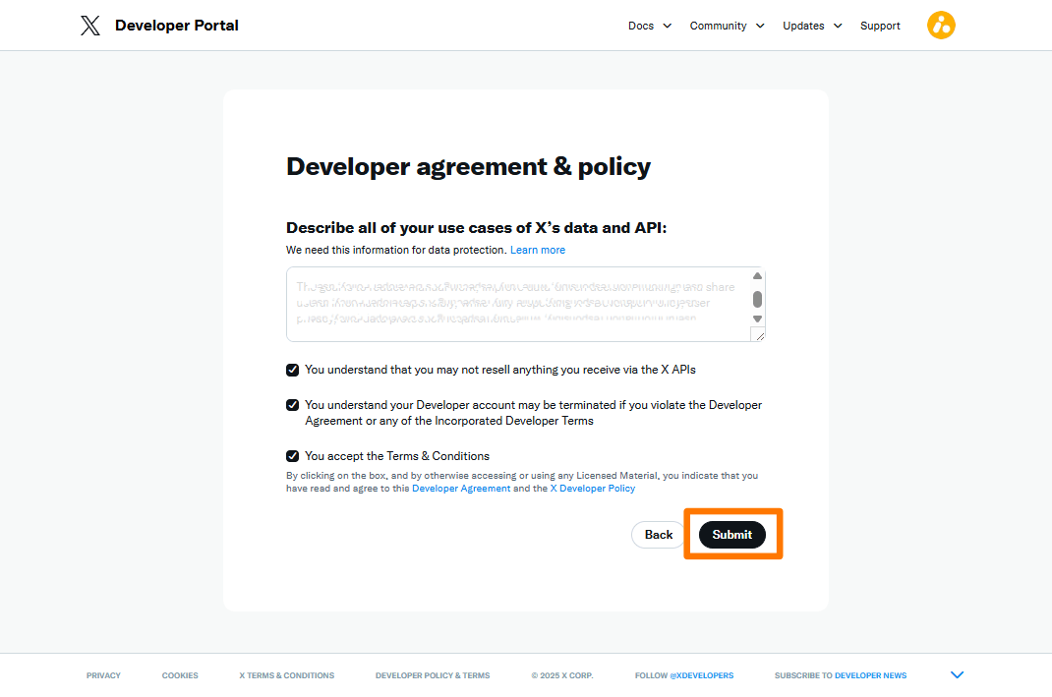Click inside the use cases text field
This screenshot has height=697, width=1052.
tap(516, 304)
